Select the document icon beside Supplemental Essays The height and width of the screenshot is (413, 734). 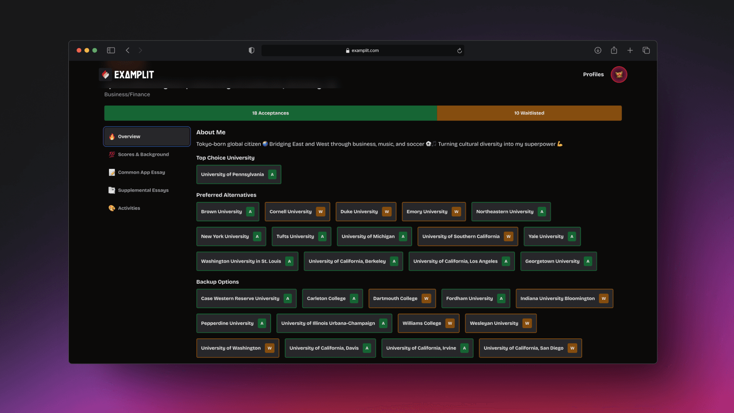click(x=112, y=190)
